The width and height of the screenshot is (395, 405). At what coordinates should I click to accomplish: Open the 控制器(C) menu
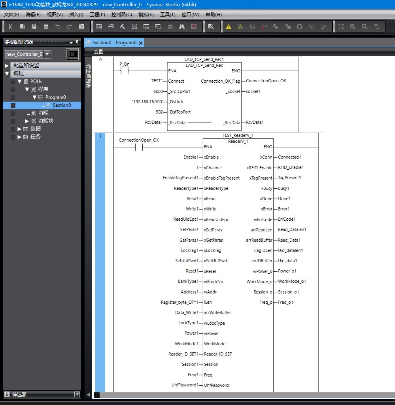[x=121, y=15]
